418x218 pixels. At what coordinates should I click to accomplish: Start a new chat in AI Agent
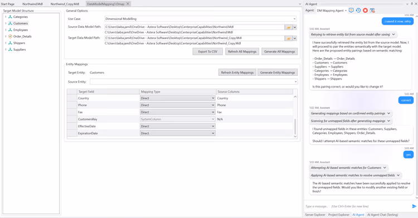351,11
